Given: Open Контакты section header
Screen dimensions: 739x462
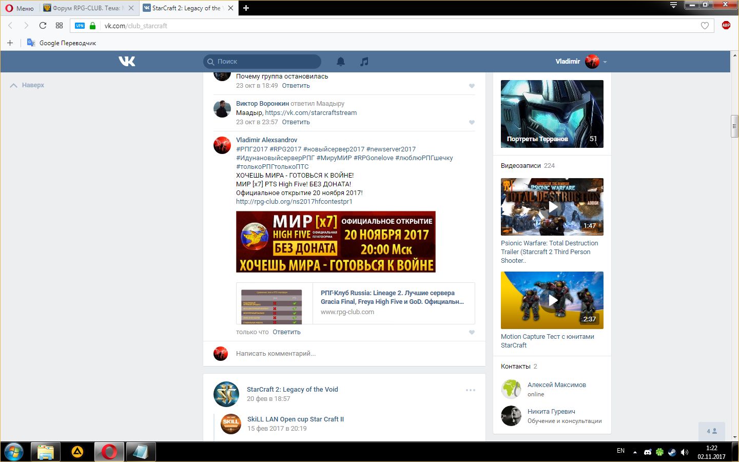Looking at the screenshot, I should 516,367.
